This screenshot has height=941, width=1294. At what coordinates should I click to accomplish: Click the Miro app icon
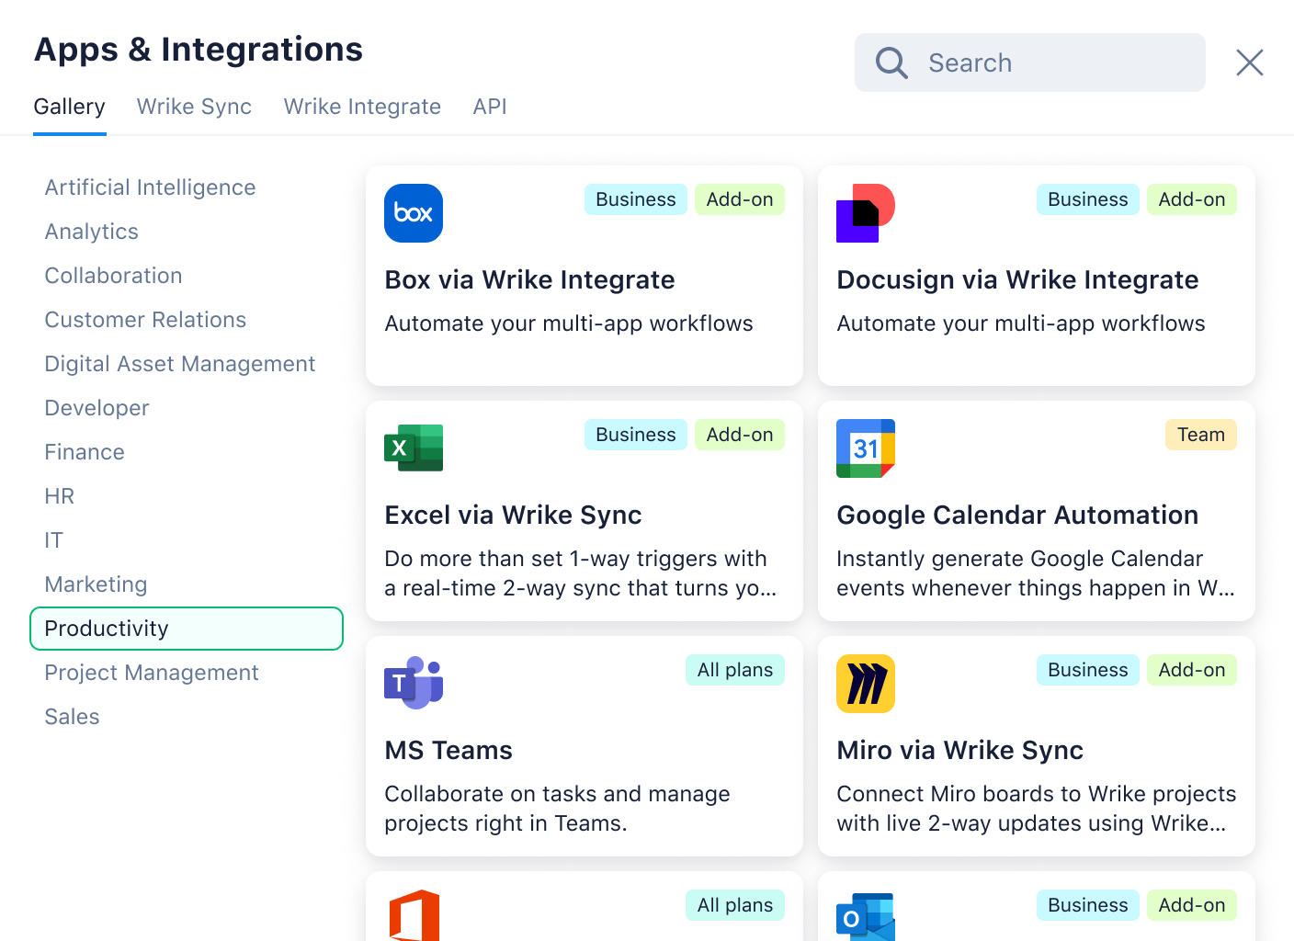(865, 684)
